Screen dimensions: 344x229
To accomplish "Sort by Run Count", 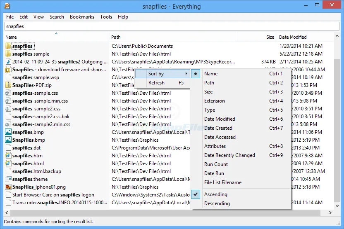I will [241, 164].
